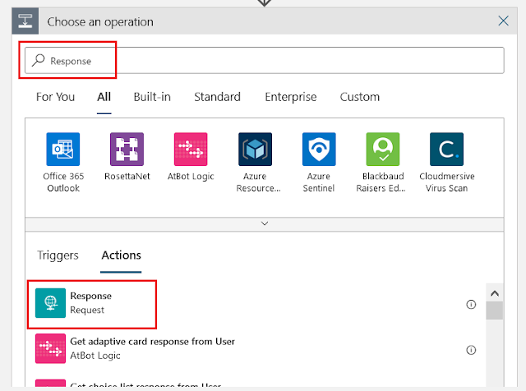The height and width of the screenshot is (391, 526).
Task: Click the search box containing Response
Action: point(263,60)
